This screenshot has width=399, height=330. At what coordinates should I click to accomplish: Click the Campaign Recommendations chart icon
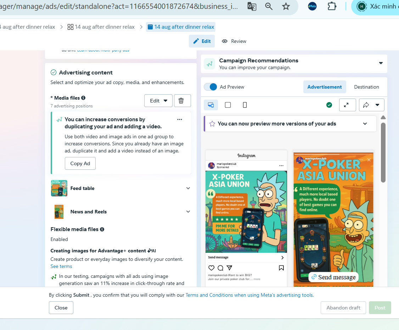[209, 64]
